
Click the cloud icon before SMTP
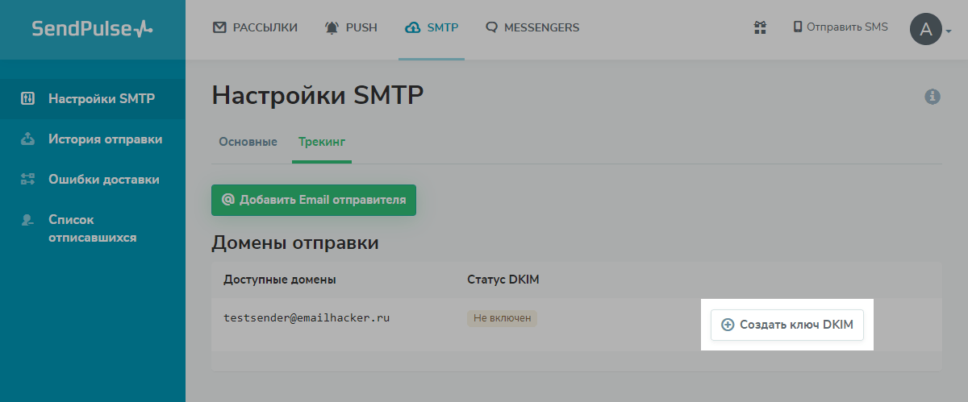412,27
